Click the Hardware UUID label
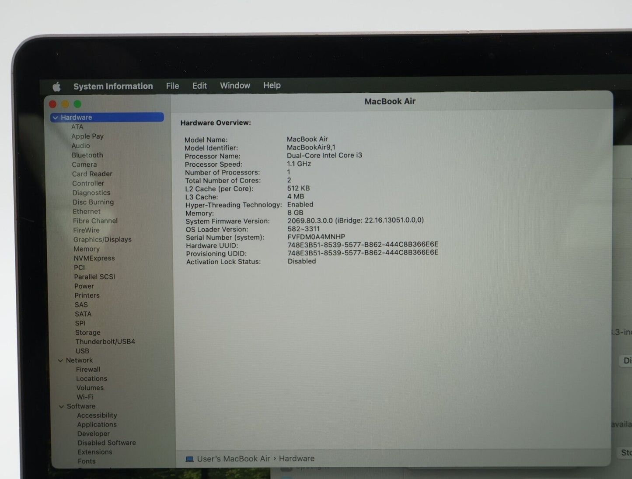Screen dimensions: 632x479 (x=212, y=245)
